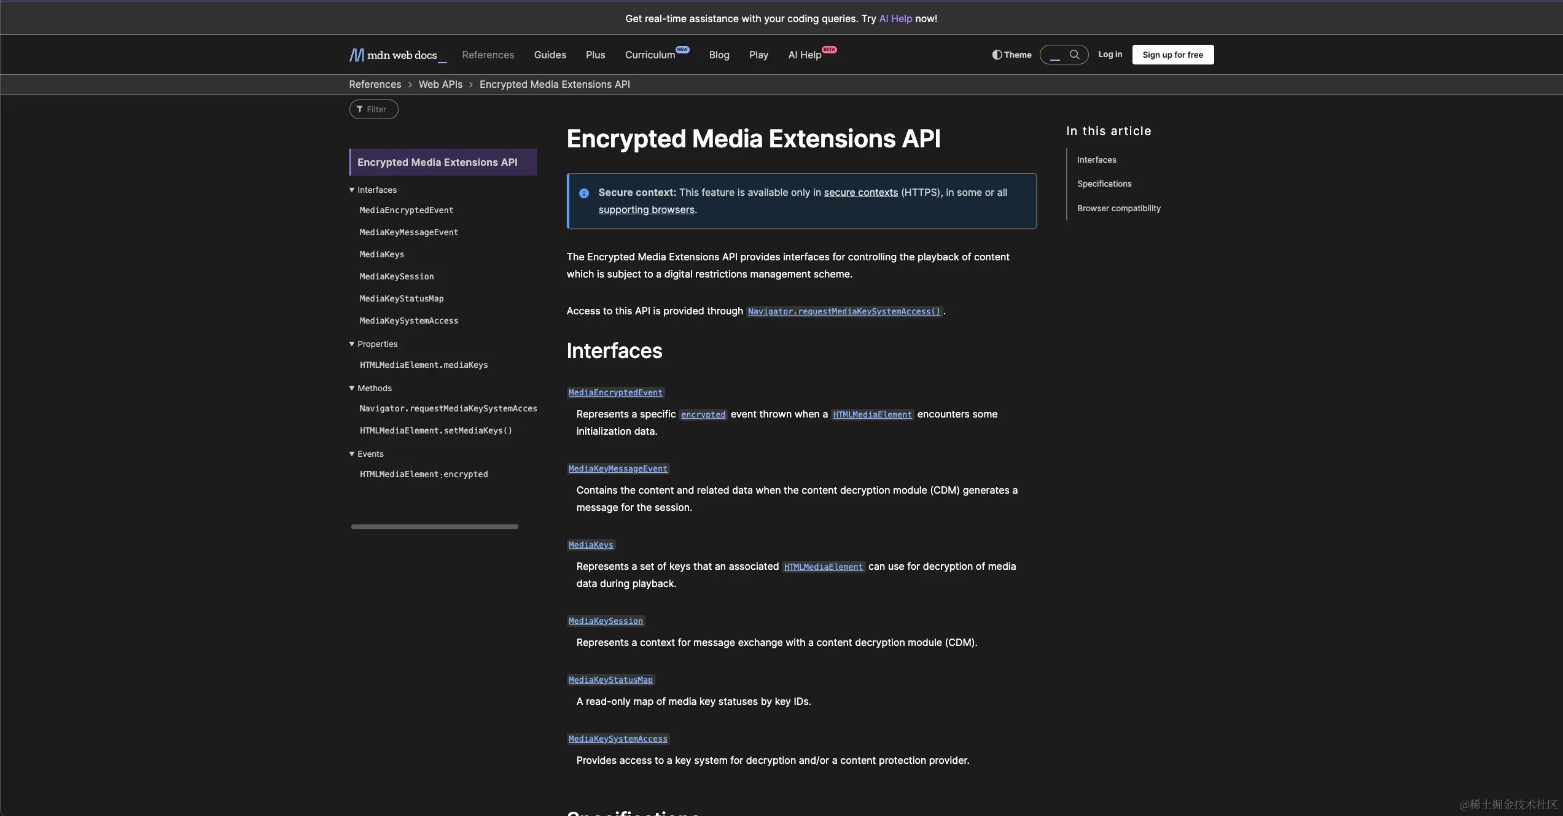Jump to Browser compatibility section
The width and height of the screenshot is (1563, 816).
click(x=1118, y=209)
